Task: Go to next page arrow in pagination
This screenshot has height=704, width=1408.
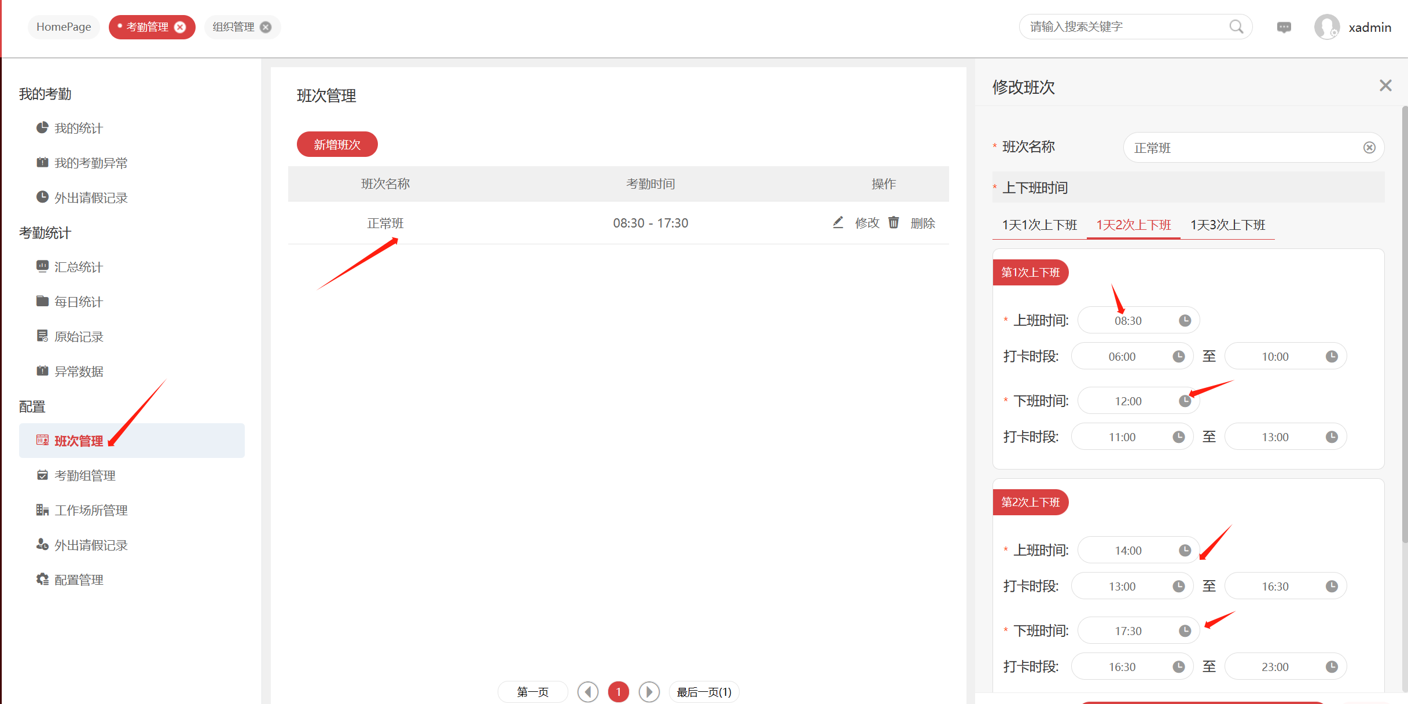Action: tap(649, 692)
